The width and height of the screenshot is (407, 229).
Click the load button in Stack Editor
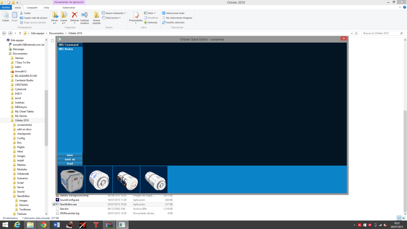(x=70, y=164)
